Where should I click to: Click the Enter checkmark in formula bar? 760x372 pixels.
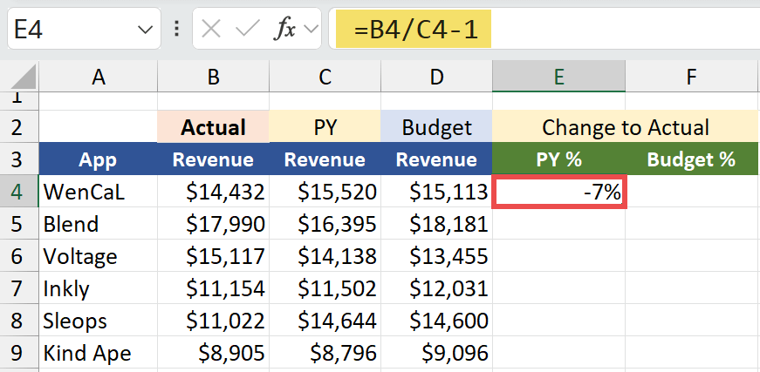click(x=248, y=30)
